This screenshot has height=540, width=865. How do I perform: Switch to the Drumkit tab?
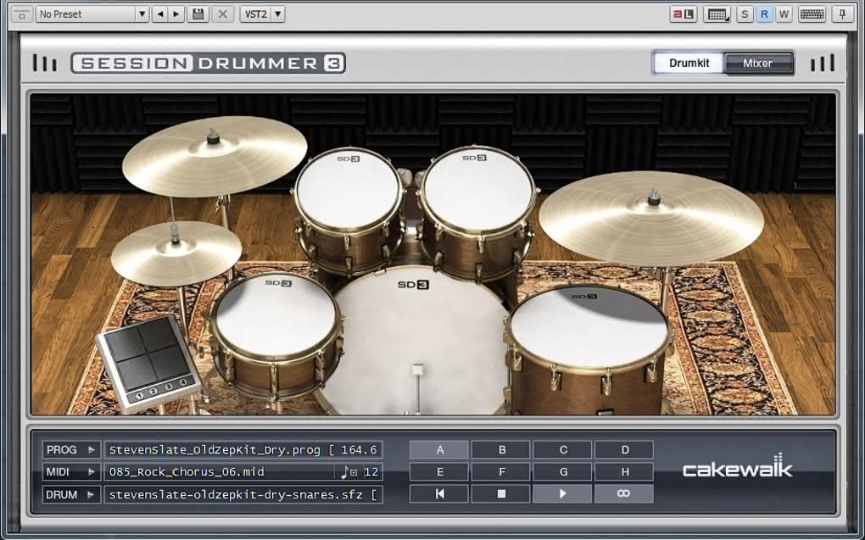689,63
